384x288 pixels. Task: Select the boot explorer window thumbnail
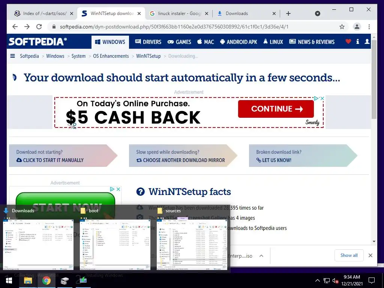pyautogui.click(x=115, y=244)
